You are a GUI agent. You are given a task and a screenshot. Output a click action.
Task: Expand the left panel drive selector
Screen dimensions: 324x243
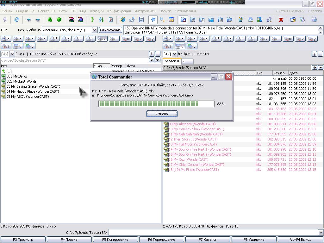pos(12,54)
